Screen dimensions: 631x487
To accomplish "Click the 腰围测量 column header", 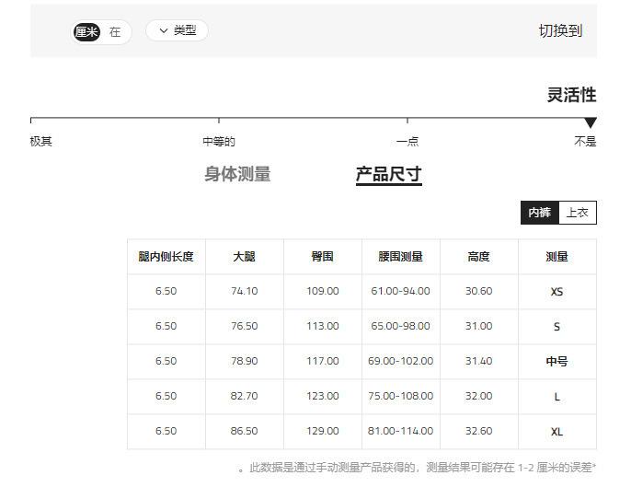I will 400,257.
